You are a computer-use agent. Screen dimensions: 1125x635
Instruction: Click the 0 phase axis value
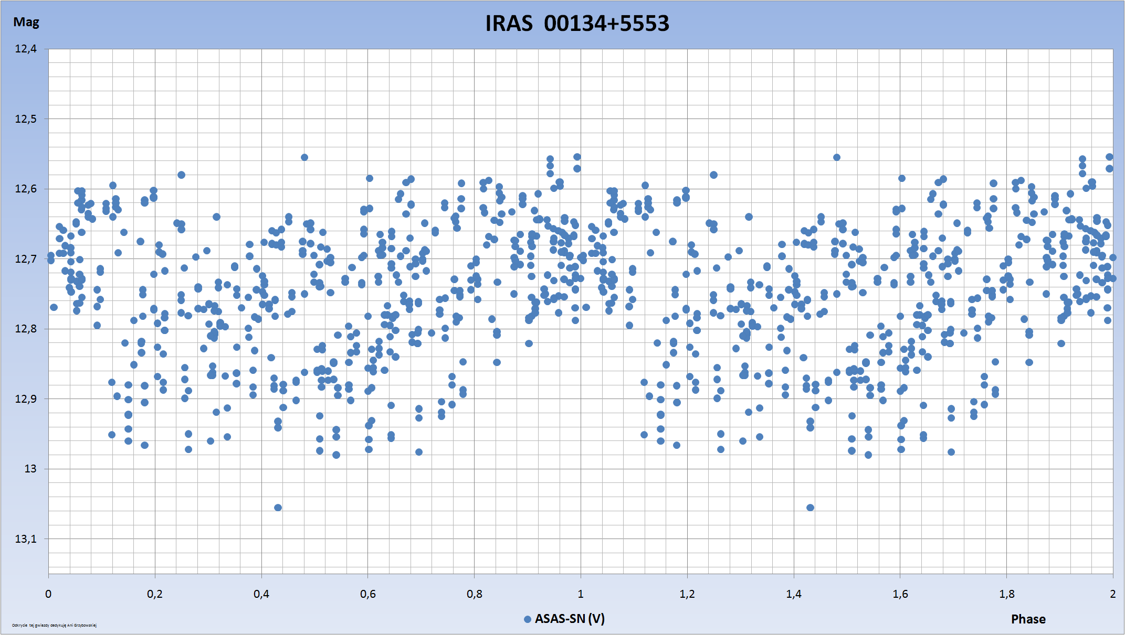[48, 594]
